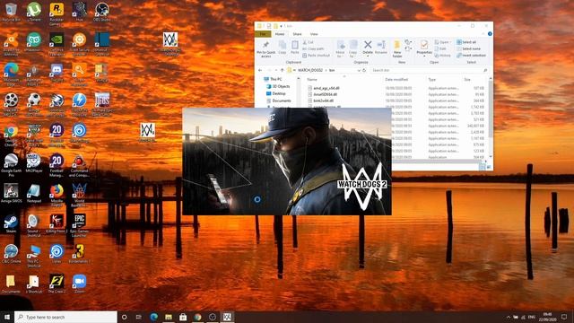This screenshot has width=574, height=323.
Task: Switch to the View ribbon tab
Action: (x=314, y=34)
